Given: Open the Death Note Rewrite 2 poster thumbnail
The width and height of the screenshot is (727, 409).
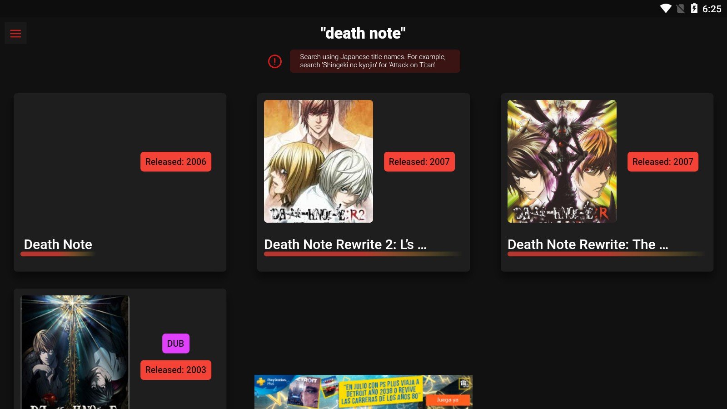Looking at the screenshot, I should (319, 161).
